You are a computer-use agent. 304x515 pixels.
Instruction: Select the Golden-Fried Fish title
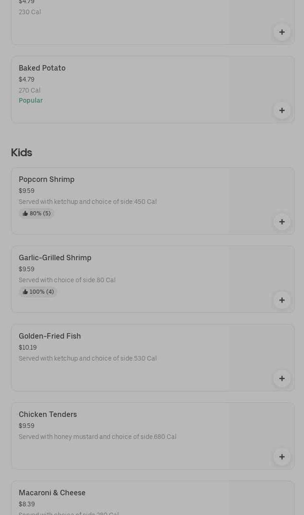[x=50, y=336]
